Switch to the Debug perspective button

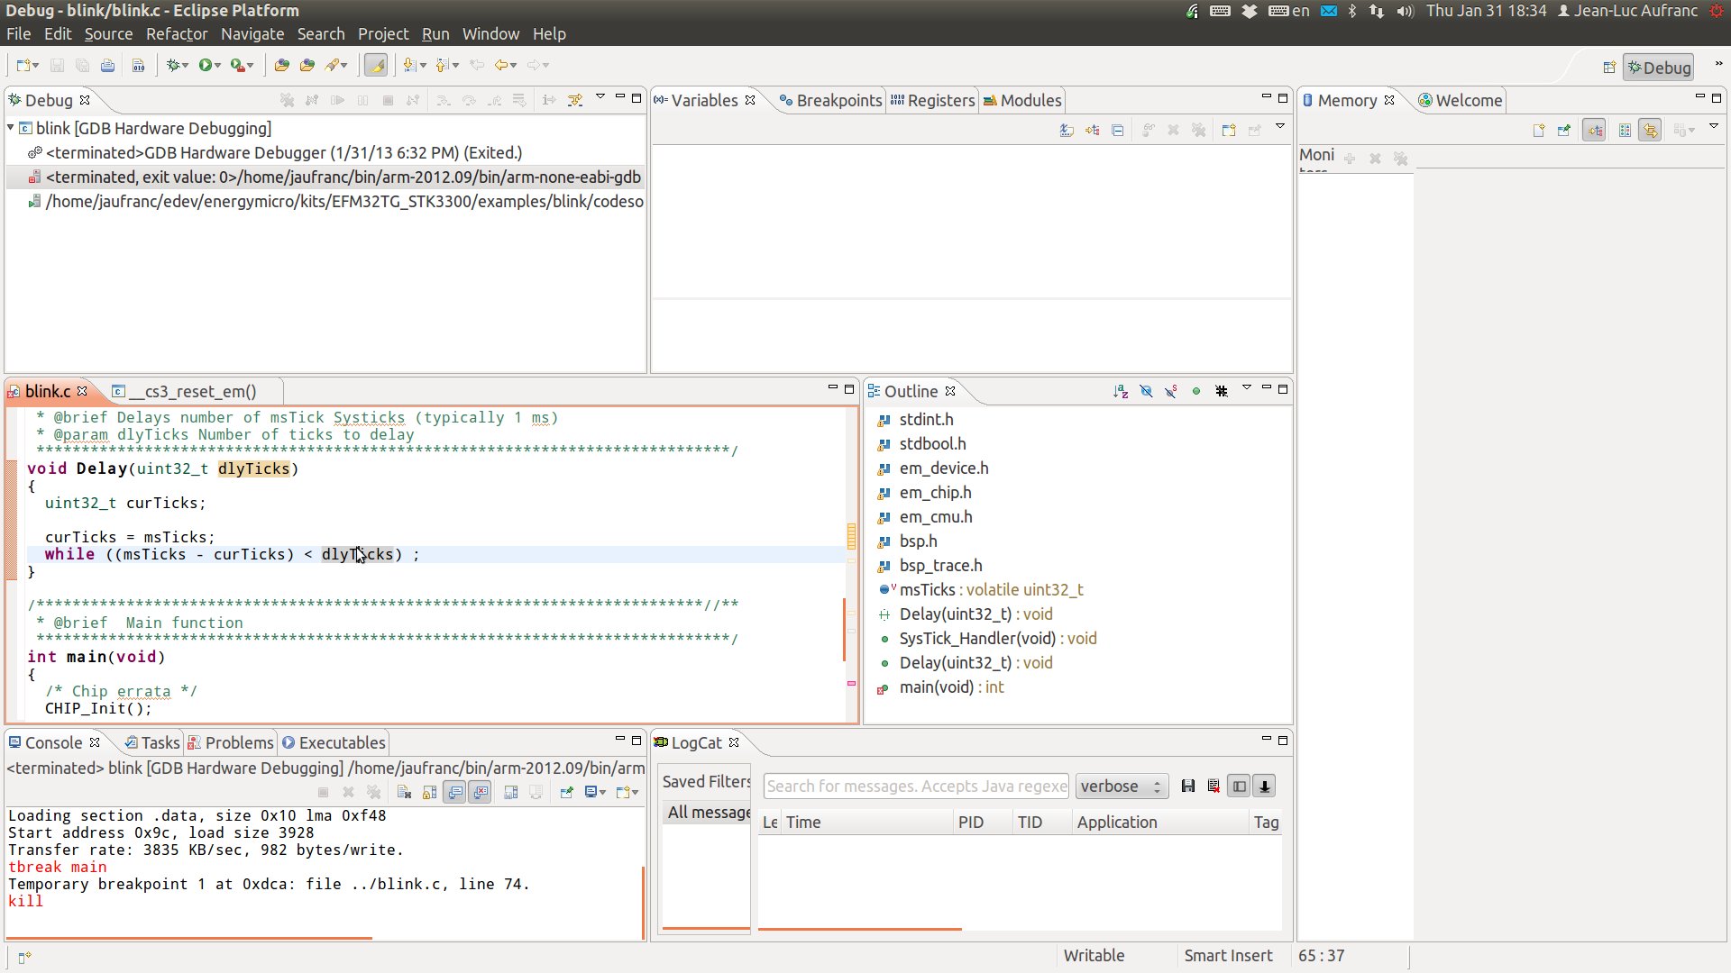(x=1658, y=68)
